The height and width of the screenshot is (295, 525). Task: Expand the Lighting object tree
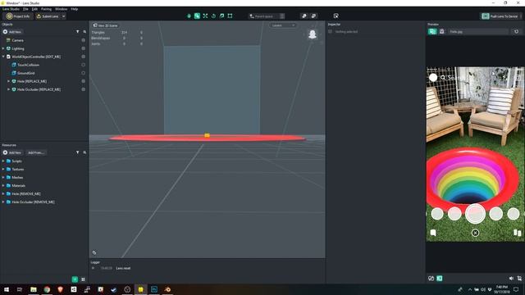click(3, 48)
